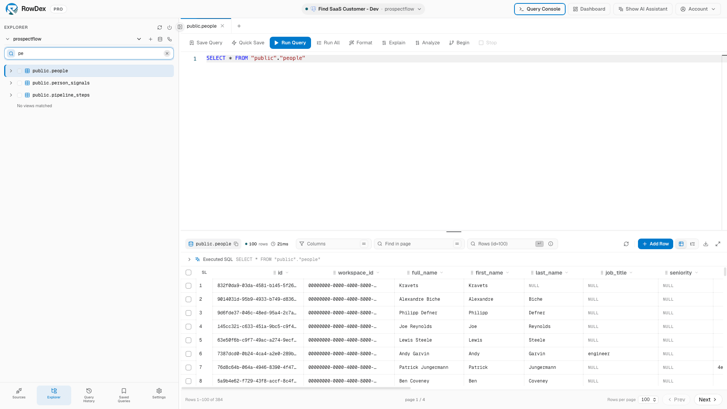Collapse the prospectflow database node
Viewport: 727px width, 409px height.
coord(7,39)
